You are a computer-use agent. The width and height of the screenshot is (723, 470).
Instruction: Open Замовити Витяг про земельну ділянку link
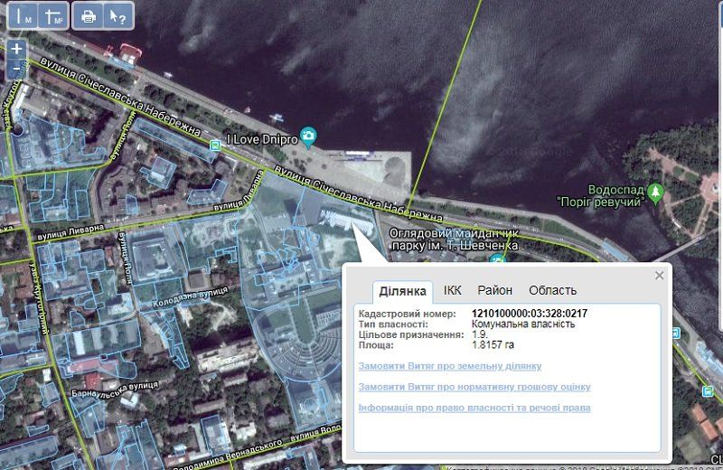[449, 366]
